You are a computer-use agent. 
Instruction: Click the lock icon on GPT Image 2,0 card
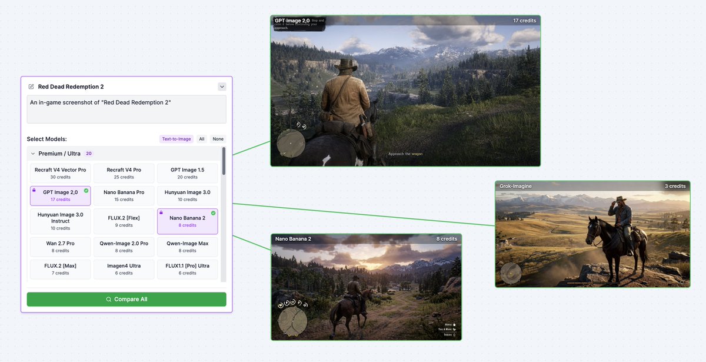pos(34,190)
